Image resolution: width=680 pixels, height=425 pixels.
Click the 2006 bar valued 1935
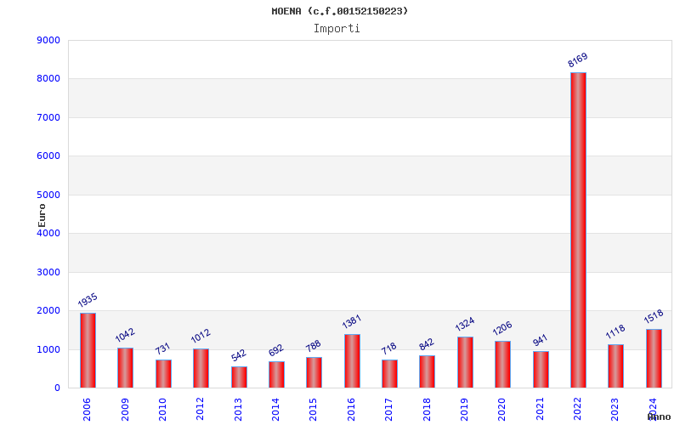click(x=88, y=350)
